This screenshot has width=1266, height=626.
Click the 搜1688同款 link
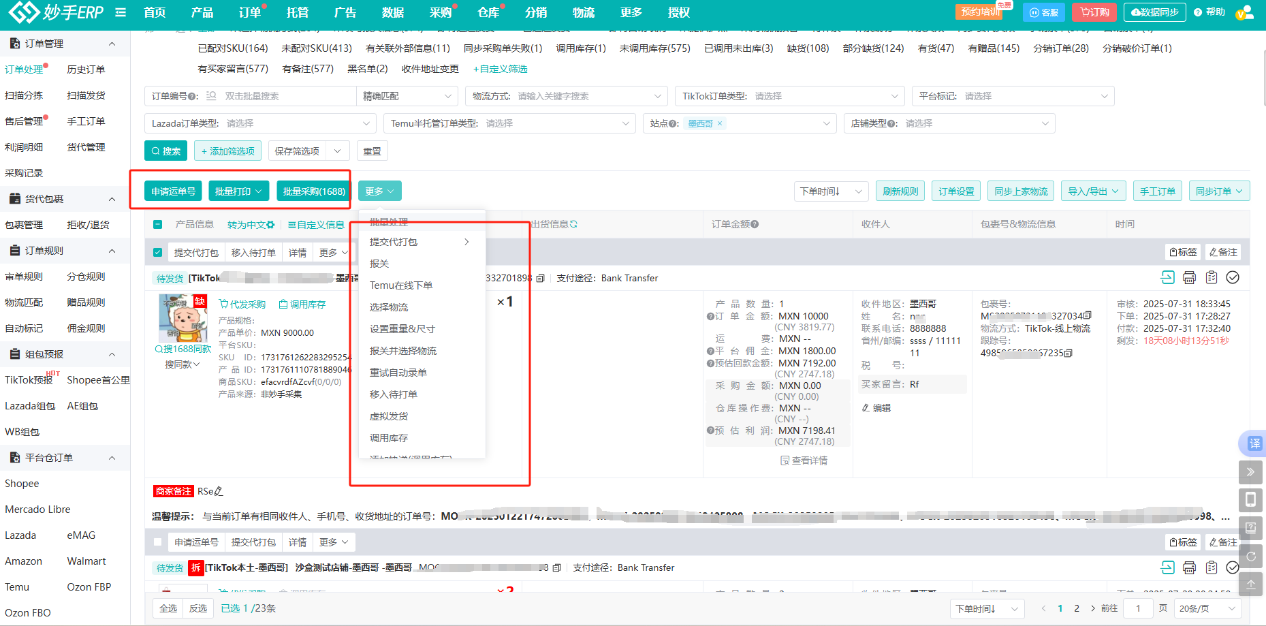coord(183,349)
